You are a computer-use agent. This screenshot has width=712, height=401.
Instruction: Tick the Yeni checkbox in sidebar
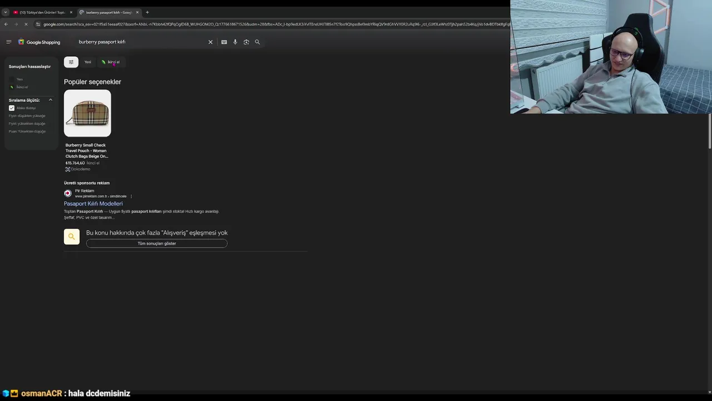12,79
